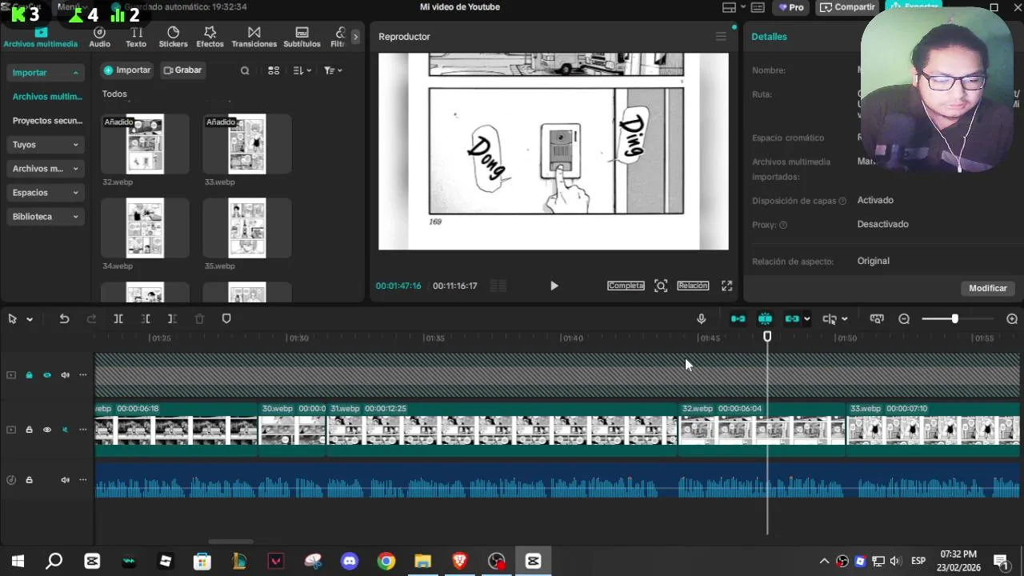The height and width of the screenshot is (576, 1024).
Task: Lock the audio track
Action: [x=29, y=480]
